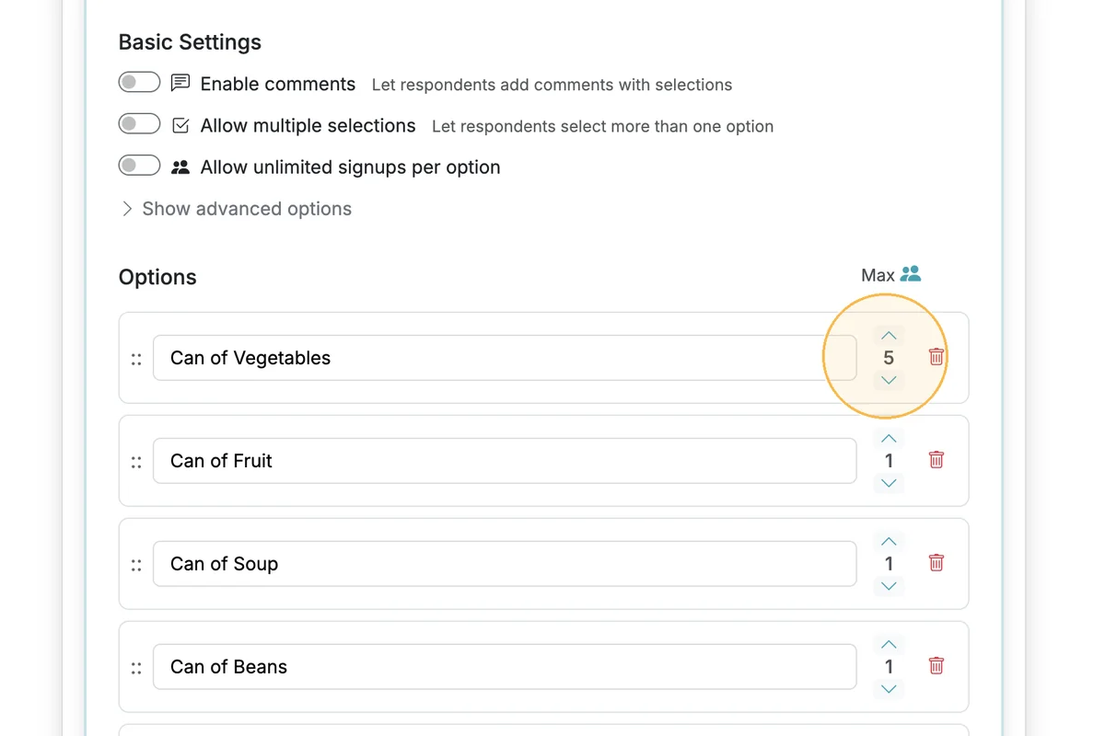Click the Max people icon

(911, 274)
